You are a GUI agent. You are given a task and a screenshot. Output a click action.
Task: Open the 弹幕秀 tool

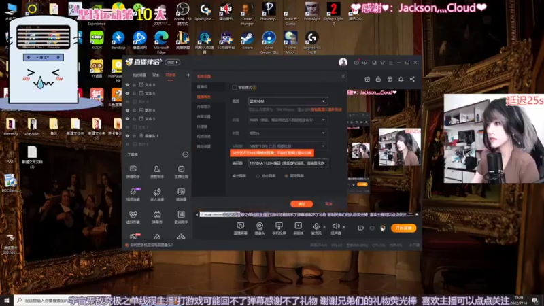[157, 217]
